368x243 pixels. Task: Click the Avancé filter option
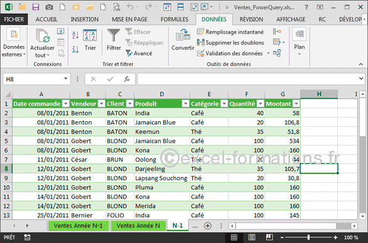[x=139, y=53]
